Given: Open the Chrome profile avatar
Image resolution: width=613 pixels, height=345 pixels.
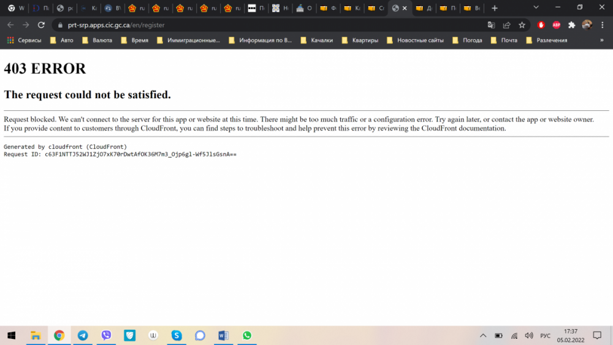Looking at the screenshot, I should point(587,25).
